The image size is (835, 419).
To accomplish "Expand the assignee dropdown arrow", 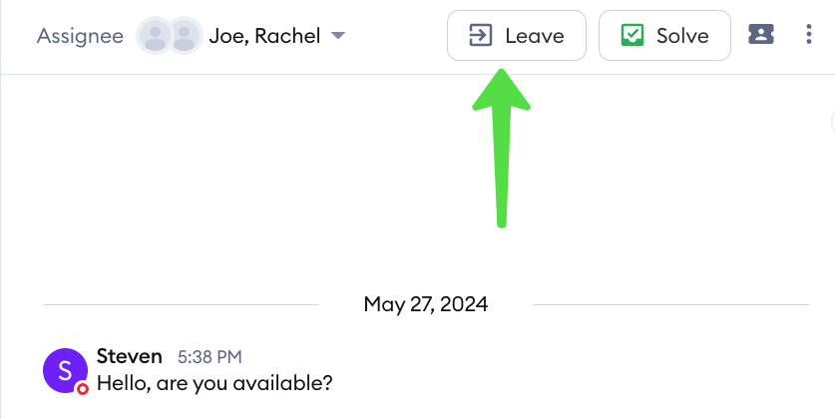I will 337,36.
